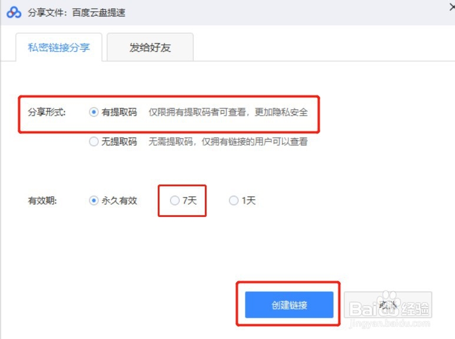Click the 分享形式 label
Image resolution: width=455 pixels, height=339 pixels.
pos(47,112)
